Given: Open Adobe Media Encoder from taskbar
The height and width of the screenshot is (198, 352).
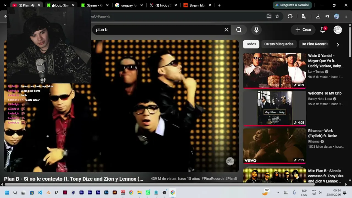Looking at the screenshot, I should pyautogui.click(x=90, y=193).
